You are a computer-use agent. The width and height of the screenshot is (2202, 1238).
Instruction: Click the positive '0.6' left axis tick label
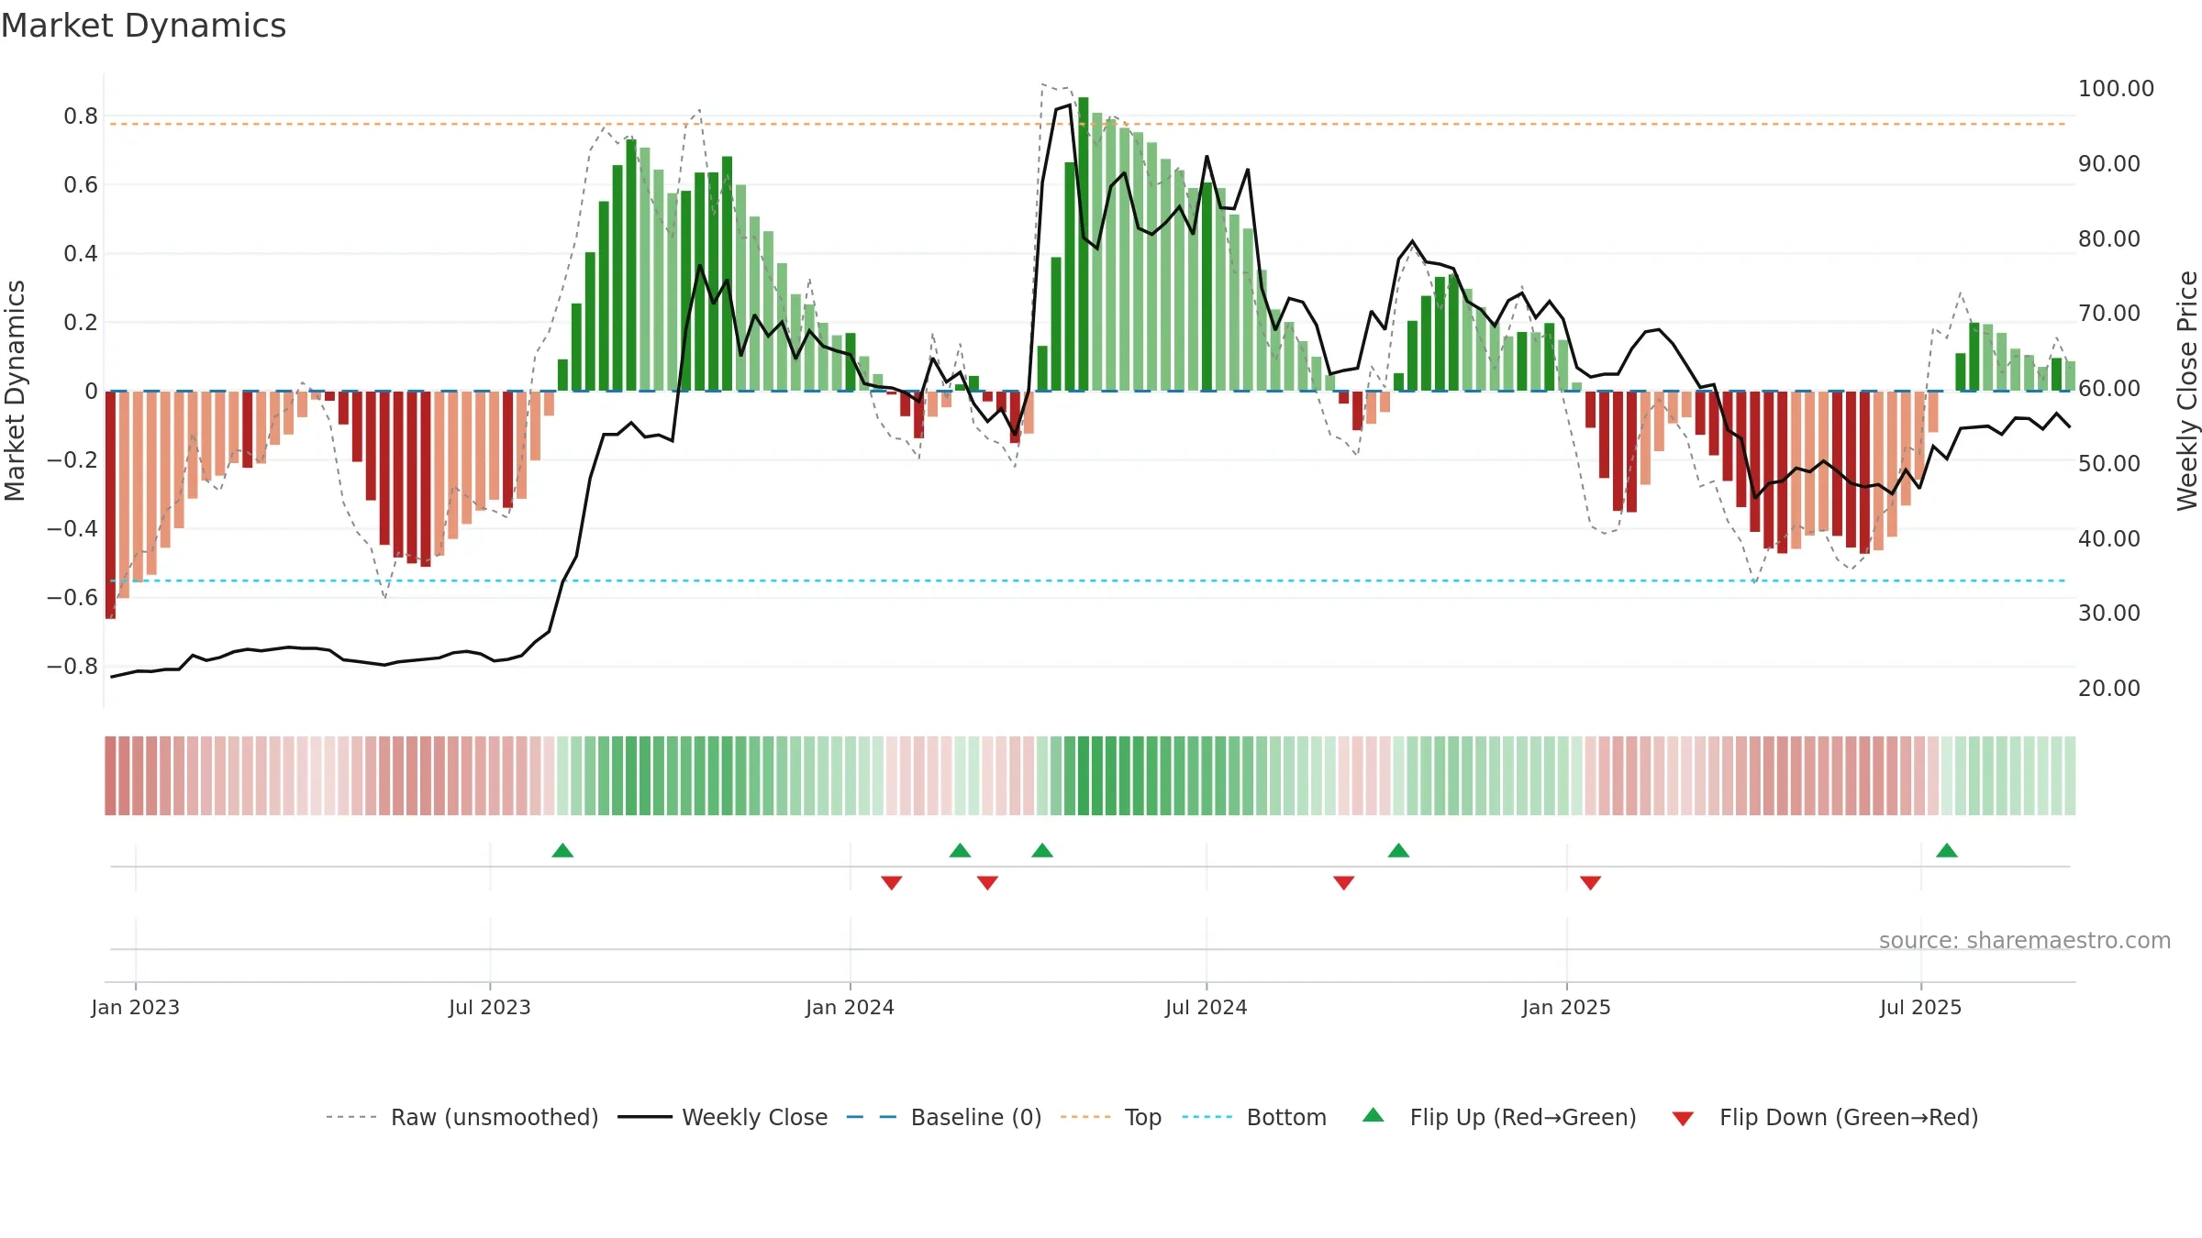click(x=81, y=185)
